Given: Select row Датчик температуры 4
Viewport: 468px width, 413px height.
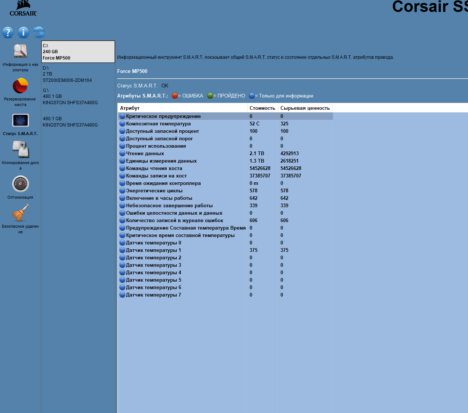Looking at the screenshot, I should pyautogui.click(x=225, y=272).
